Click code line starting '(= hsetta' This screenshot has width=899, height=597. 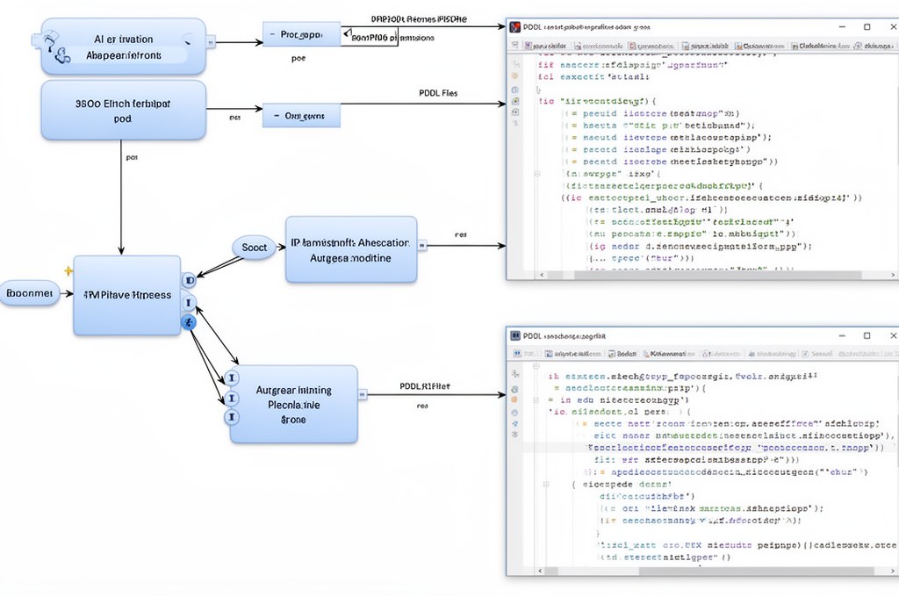(x=660, y=126)
